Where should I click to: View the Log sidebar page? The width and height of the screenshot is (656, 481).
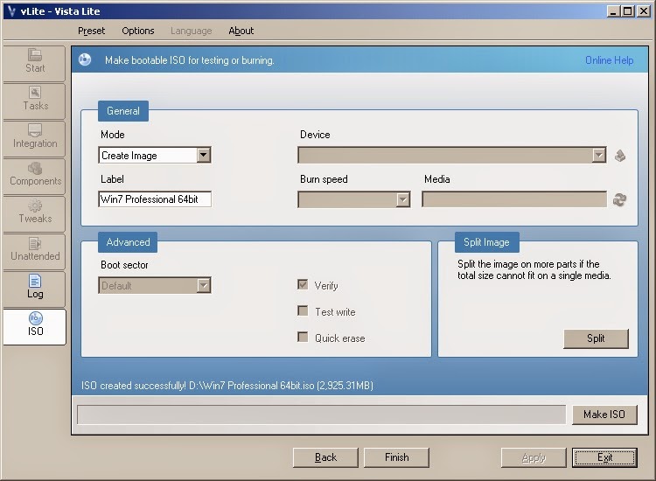34,289
